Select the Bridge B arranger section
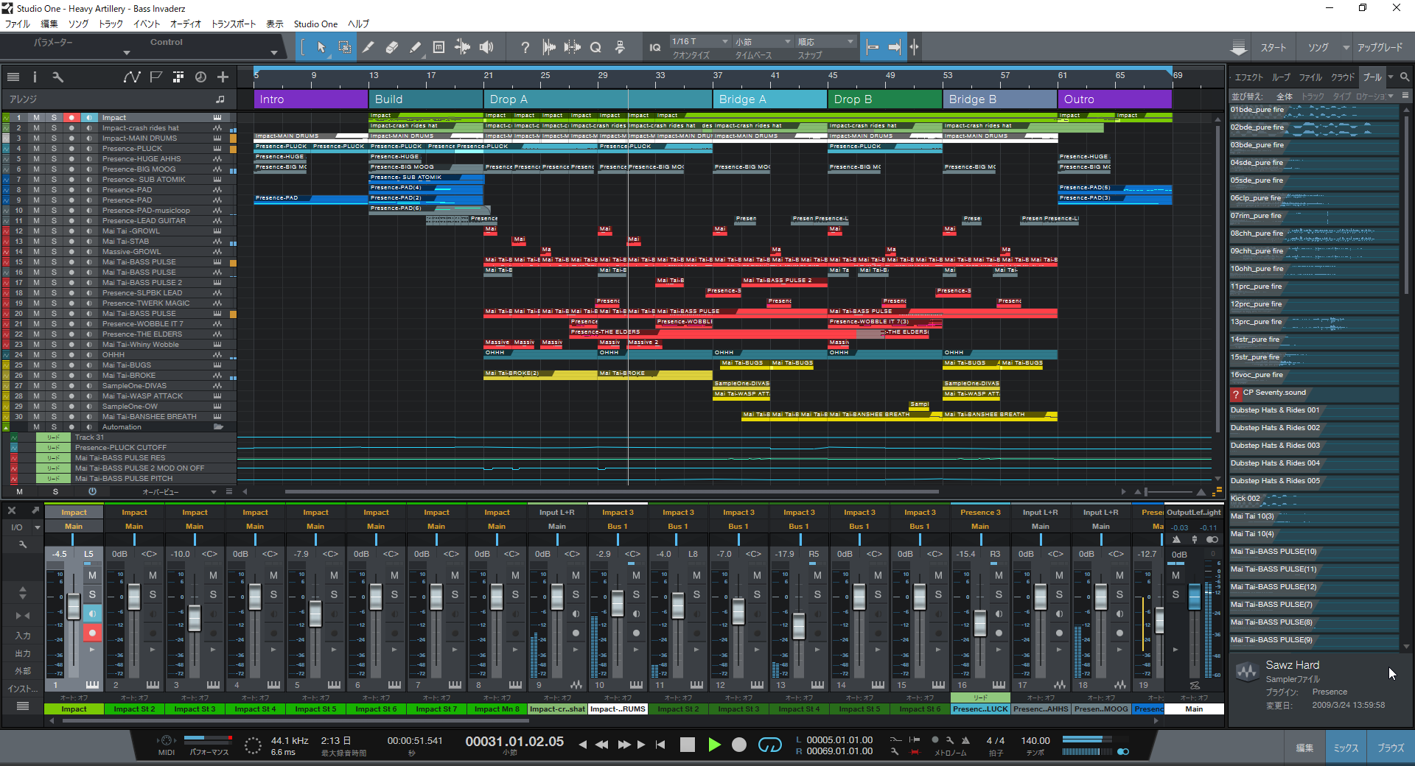 coord(1000,99)
